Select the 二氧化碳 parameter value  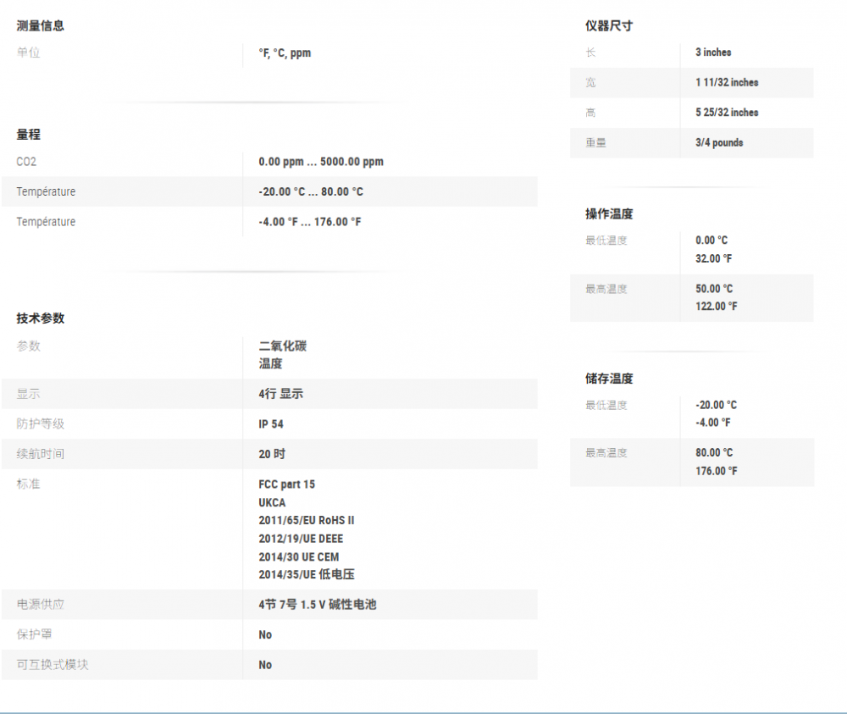pos(282,346)
